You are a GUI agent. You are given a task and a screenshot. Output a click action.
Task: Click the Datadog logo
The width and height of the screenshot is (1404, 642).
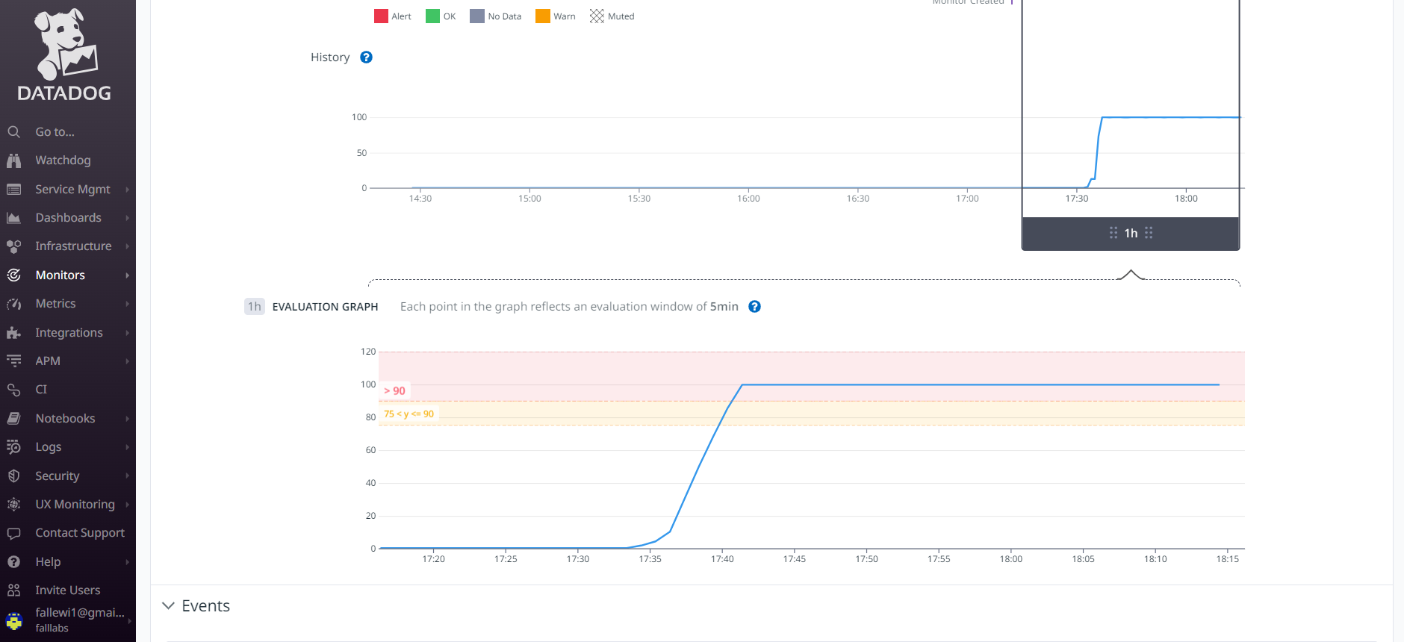[x=64, y=54]
